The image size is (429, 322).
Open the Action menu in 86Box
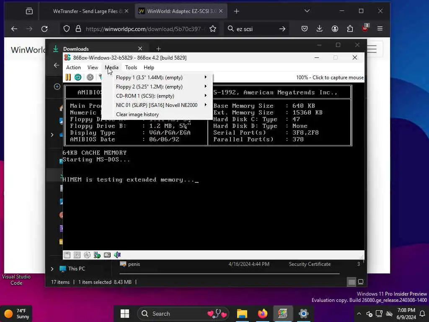coord(73,68)
